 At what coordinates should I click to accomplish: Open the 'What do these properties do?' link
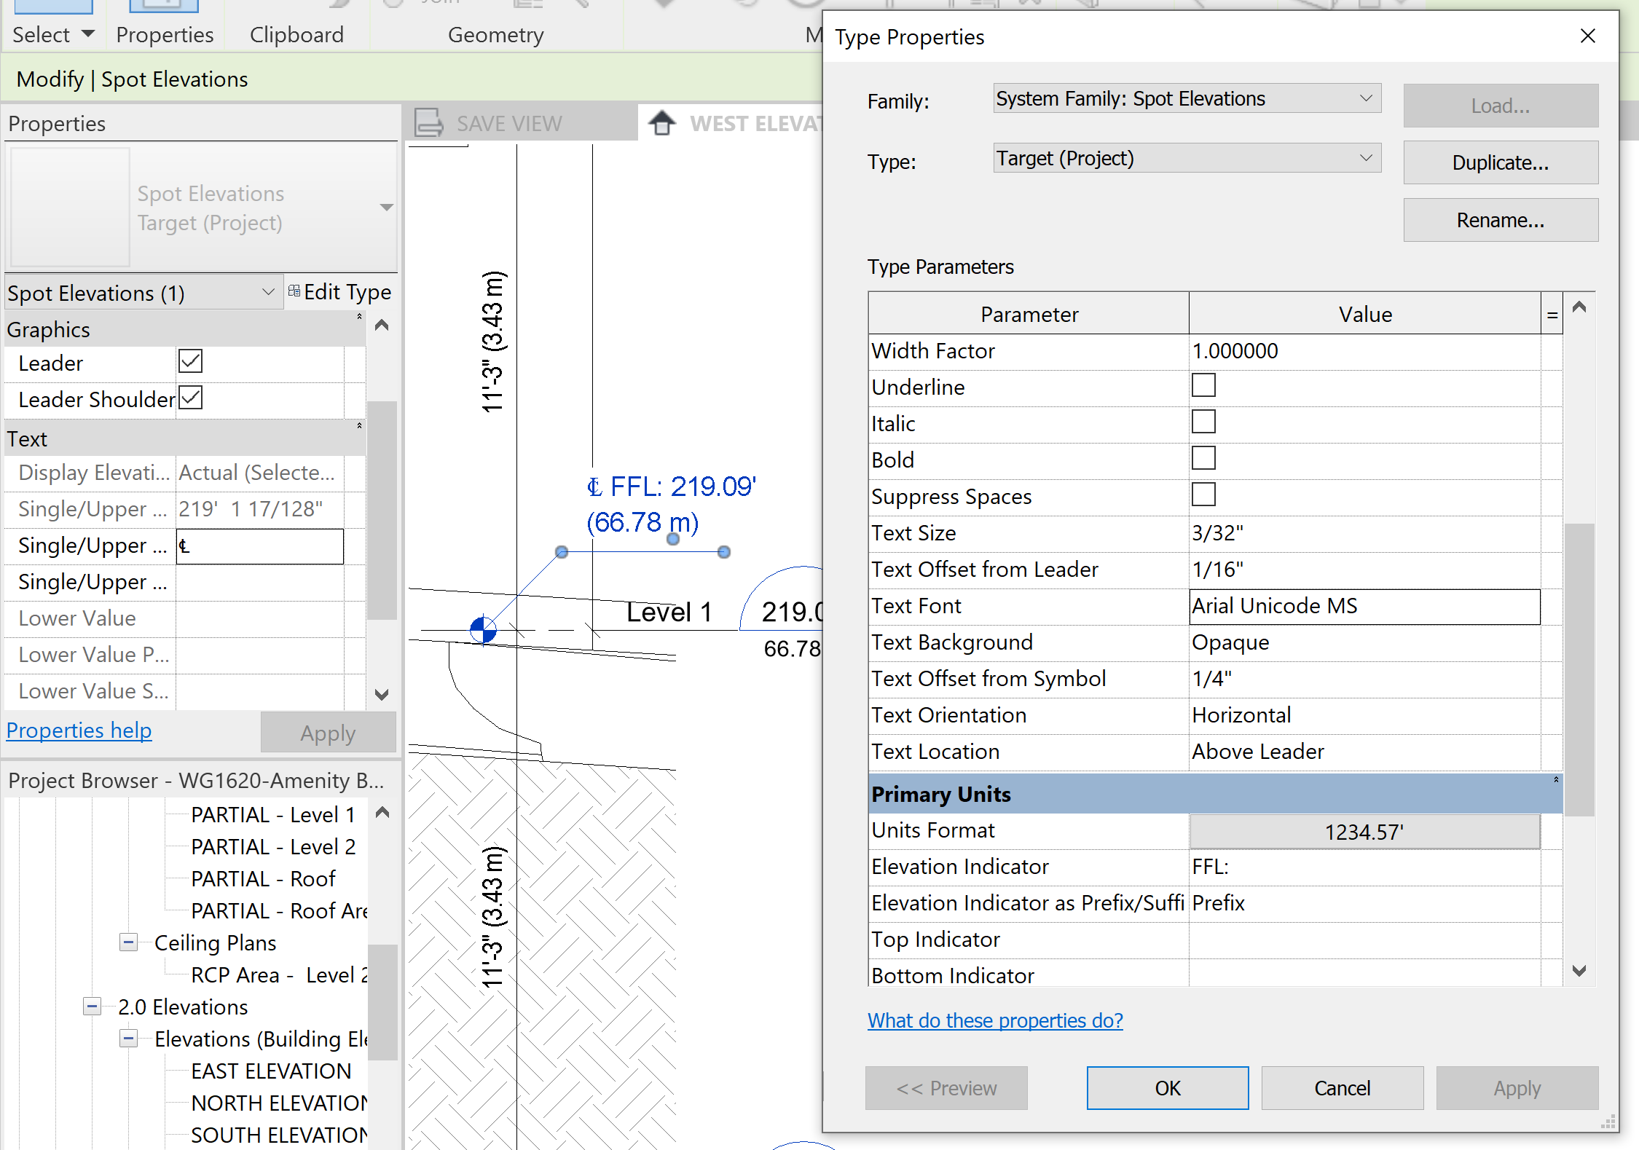click(x=995, y=1020)
